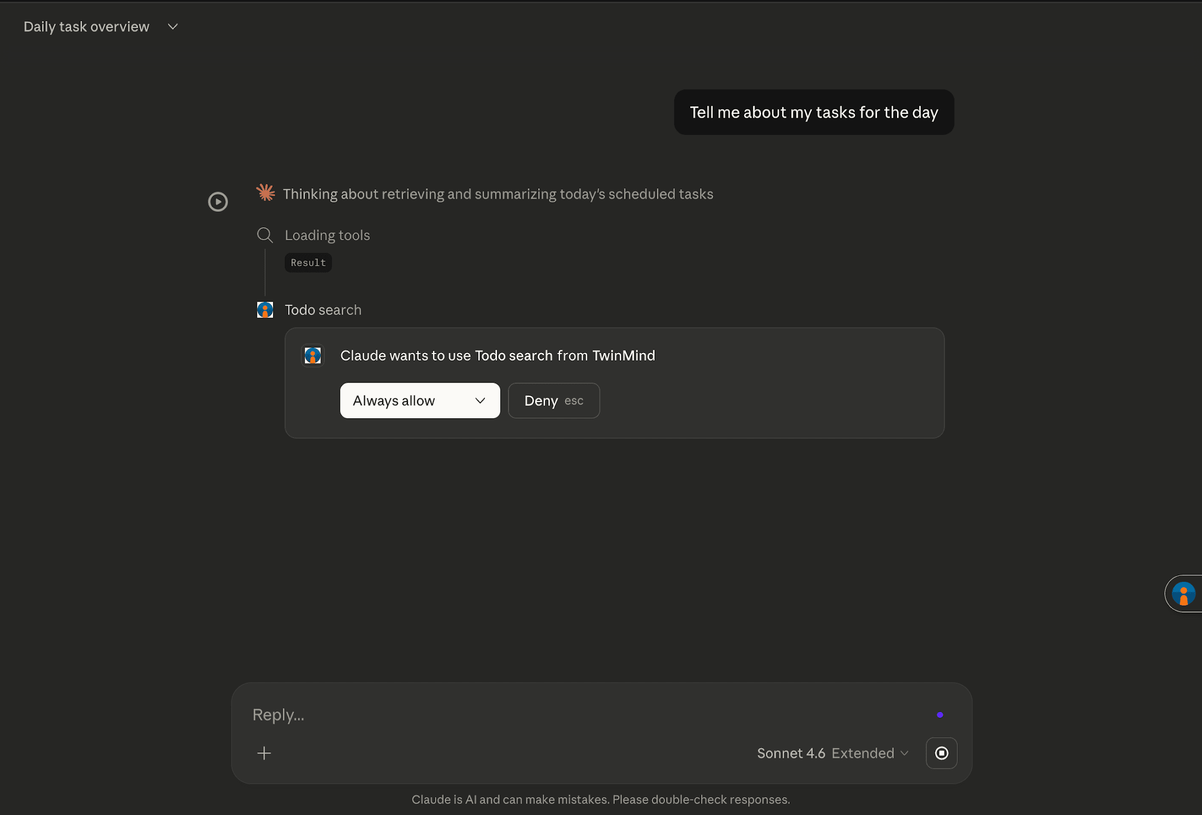
Task: Click the Todo search step label
Action: point(323,310)
